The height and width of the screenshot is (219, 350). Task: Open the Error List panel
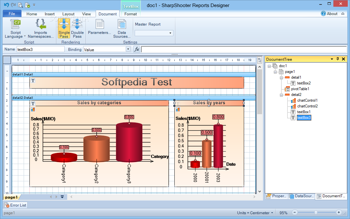[16, 205]
